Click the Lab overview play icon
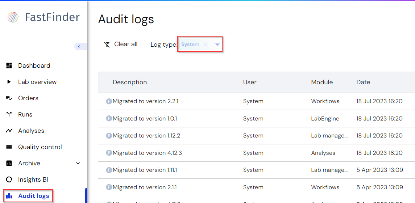The height and width of the screenshot is (203, 415). click(9, 82)
